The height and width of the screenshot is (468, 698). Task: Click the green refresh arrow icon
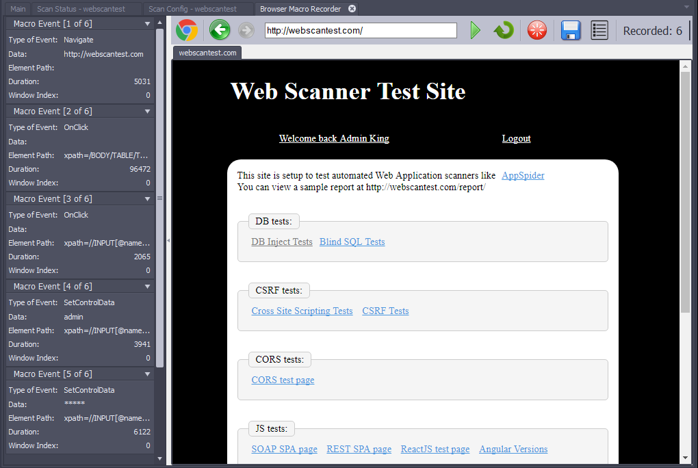click(504, 30)
